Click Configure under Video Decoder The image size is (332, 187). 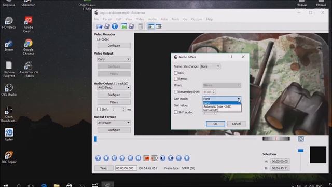[114, 46]
